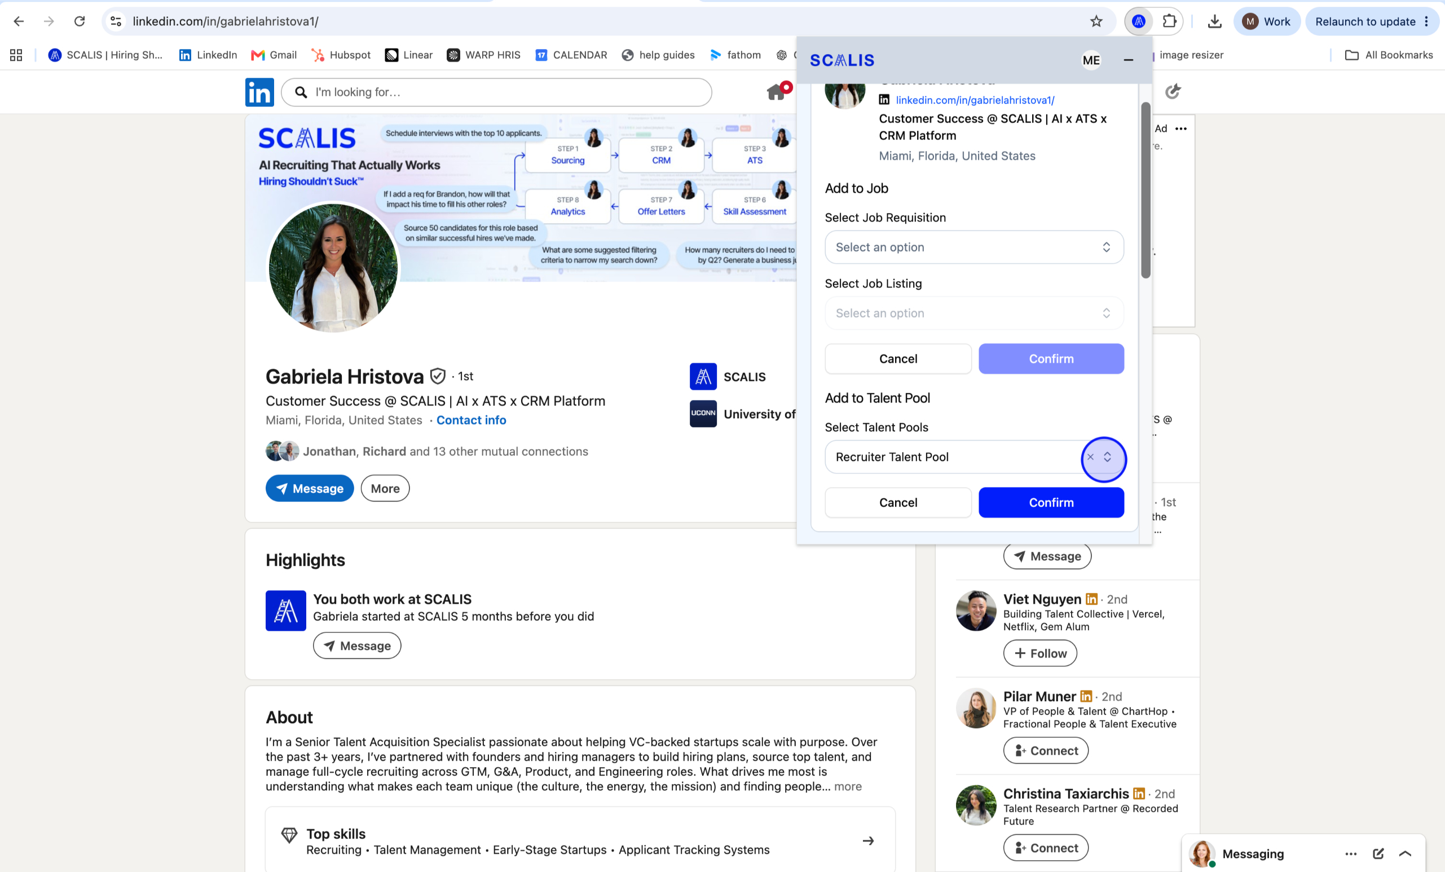Click Relaunch to update button
1445x872 pixels.
1365,21
